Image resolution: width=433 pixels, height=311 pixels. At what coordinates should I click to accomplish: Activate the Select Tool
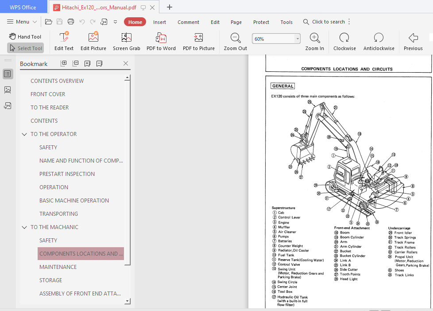(x=25, y=48)
